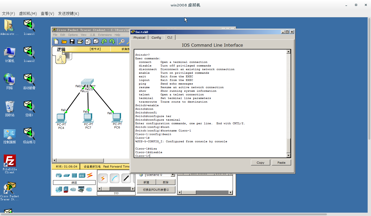Click the [根节点] root navigation label
This screenshot has width=371, height=216.
(x=95, y=49)
